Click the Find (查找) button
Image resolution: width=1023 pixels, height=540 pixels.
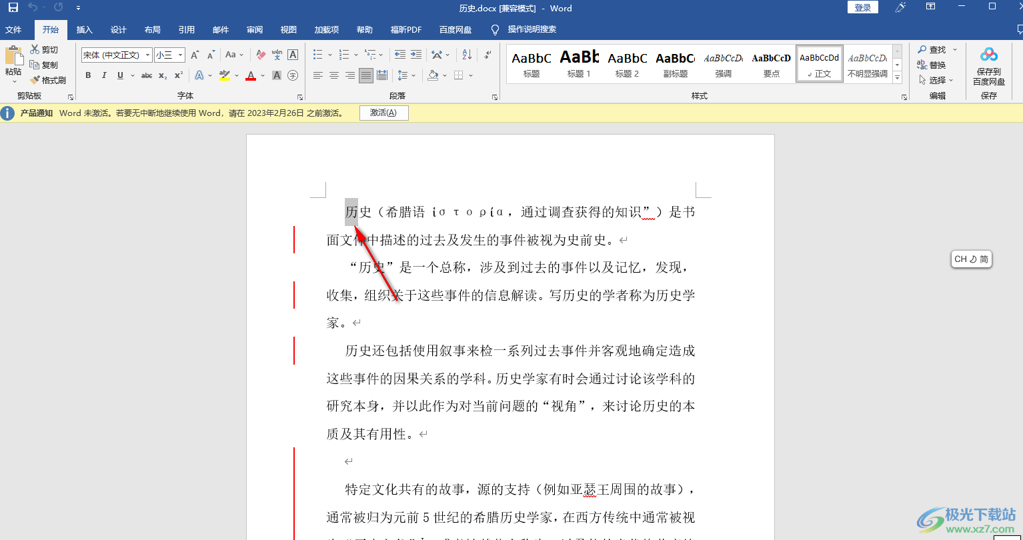coord(932,49)
